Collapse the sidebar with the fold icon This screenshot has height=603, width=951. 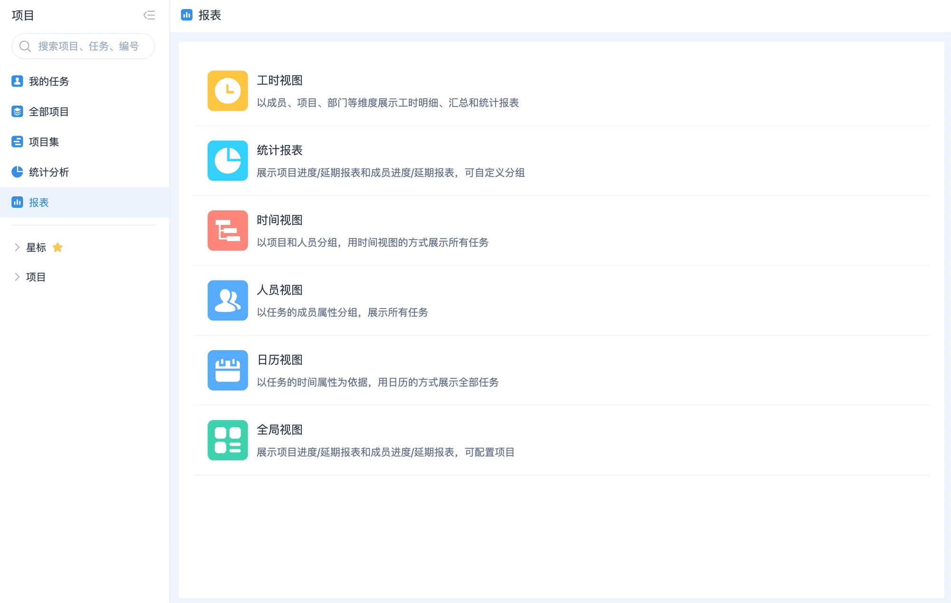click(x=149, y=15)
